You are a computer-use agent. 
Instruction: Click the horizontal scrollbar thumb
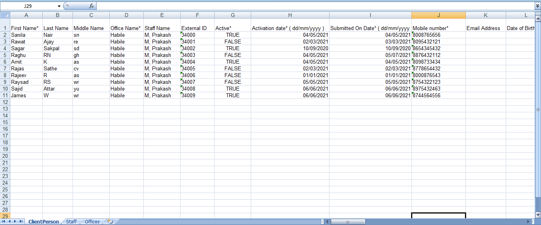(347, 222)
